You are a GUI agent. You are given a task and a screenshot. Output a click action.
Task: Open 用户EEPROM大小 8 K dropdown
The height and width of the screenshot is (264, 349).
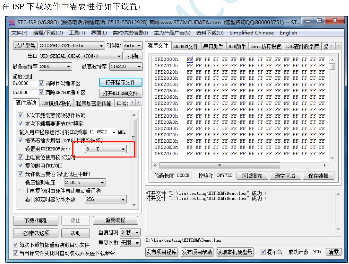[106, 149]
